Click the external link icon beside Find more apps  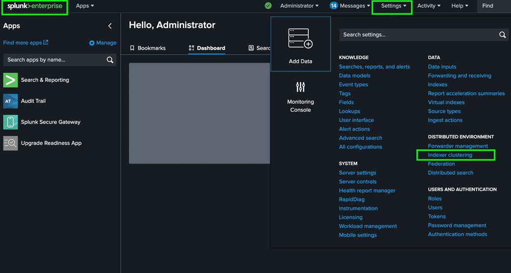point(46,43)
